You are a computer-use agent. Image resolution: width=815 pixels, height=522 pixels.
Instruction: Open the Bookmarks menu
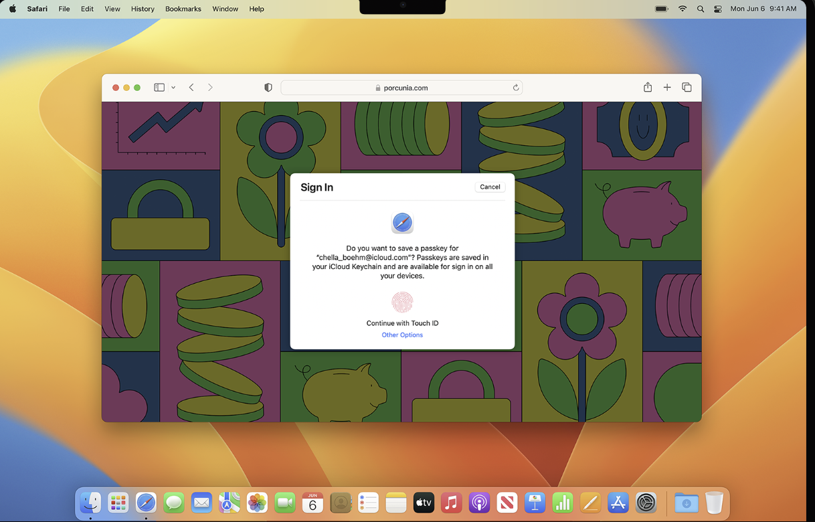pos(183,9)
